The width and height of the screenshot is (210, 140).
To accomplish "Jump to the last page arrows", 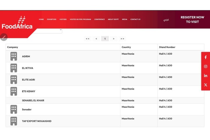I will (x=122, y=39).
